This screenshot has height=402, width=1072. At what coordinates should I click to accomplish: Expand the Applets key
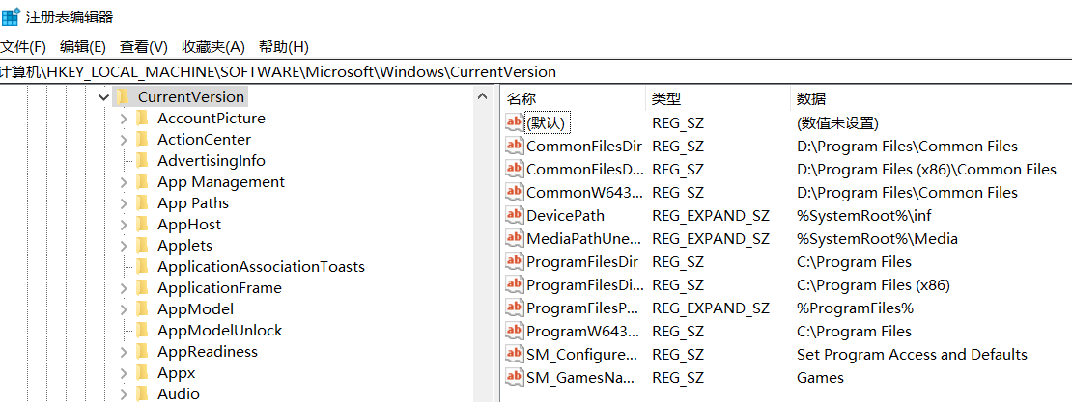[x=124, y=246]
